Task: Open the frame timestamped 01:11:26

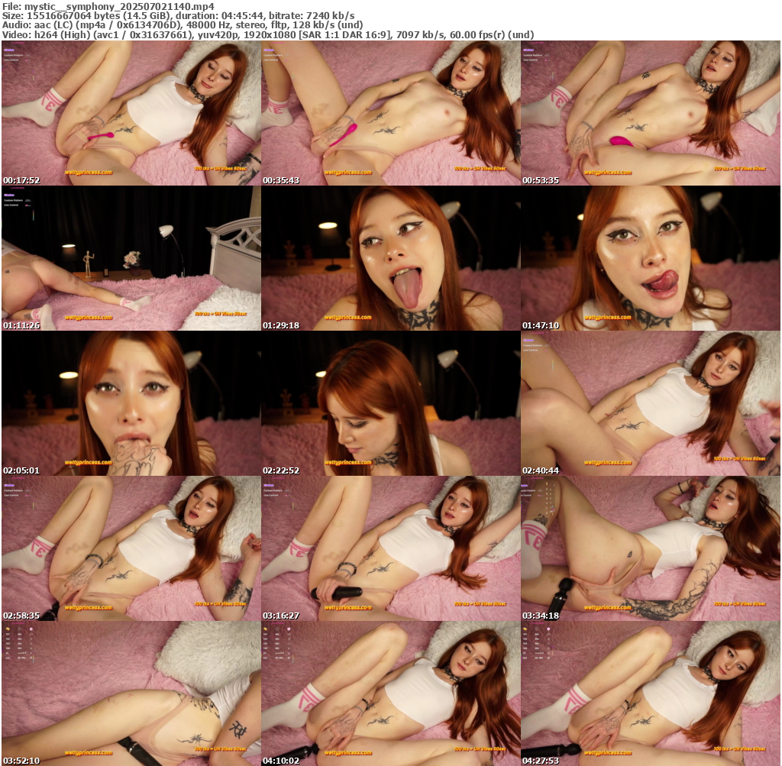Action: (x=131, y=258)
